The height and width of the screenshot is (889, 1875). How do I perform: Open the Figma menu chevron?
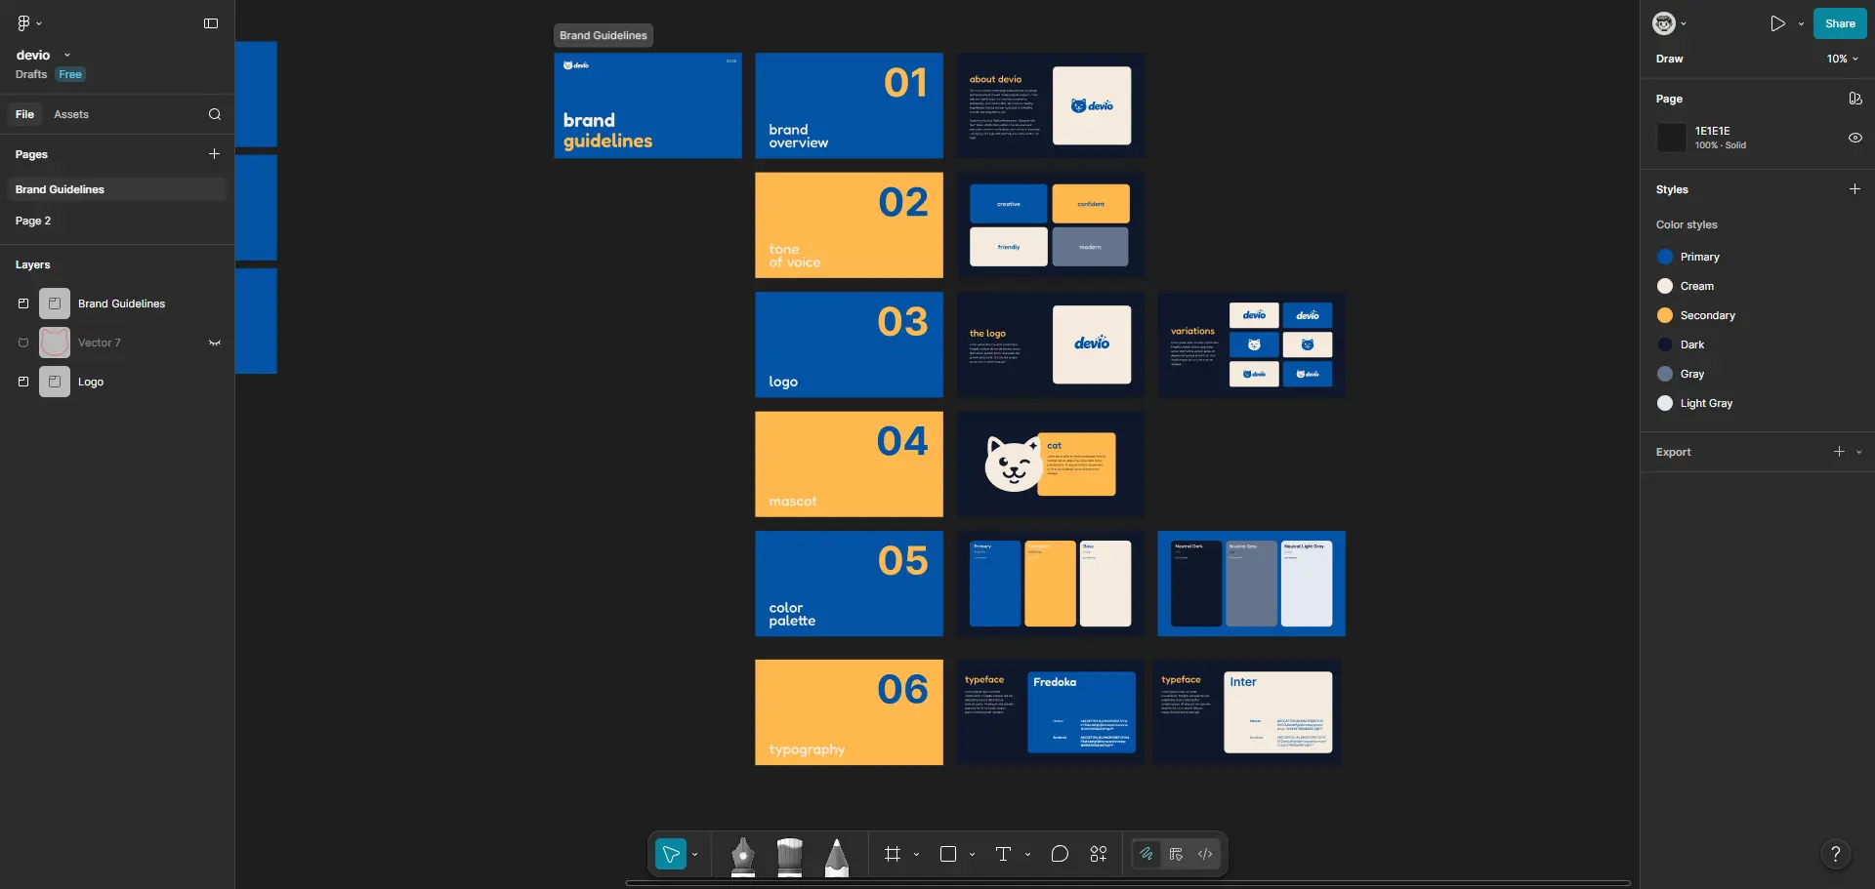(x=39, y=23)
